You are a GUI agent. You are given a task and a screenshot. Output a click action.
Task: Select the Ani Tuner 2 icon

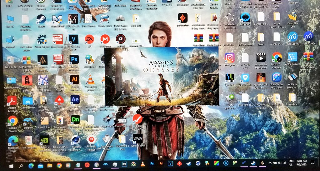tap(90, 59)
